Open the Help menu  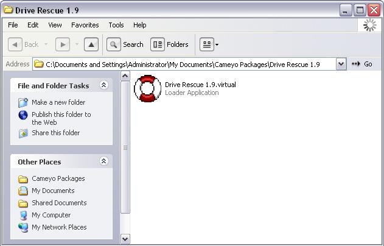pyautogui.click(x=139, y=25)
